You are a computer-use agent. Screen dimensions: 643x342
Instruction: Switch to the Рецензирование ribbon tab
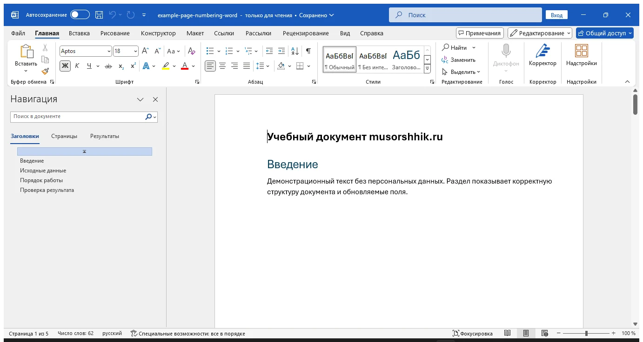(306, 33)
